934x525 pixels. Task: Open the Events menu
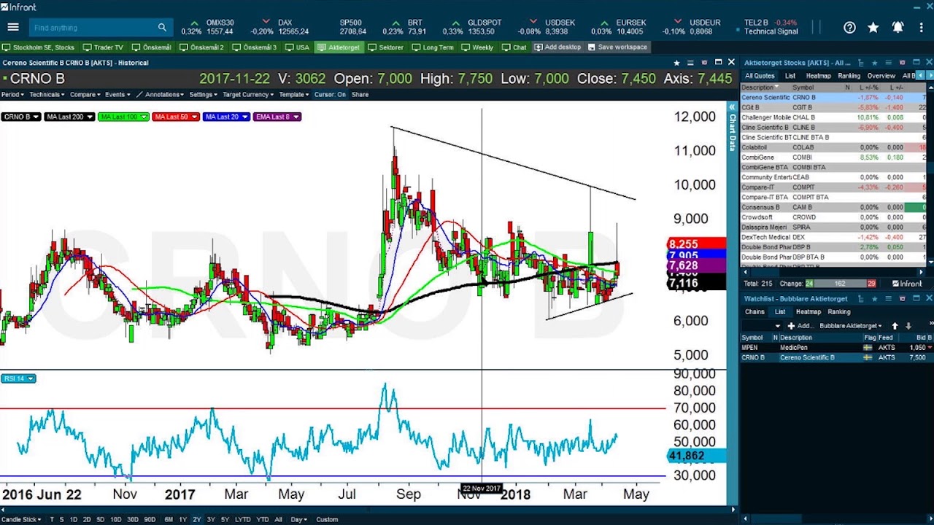117,94
